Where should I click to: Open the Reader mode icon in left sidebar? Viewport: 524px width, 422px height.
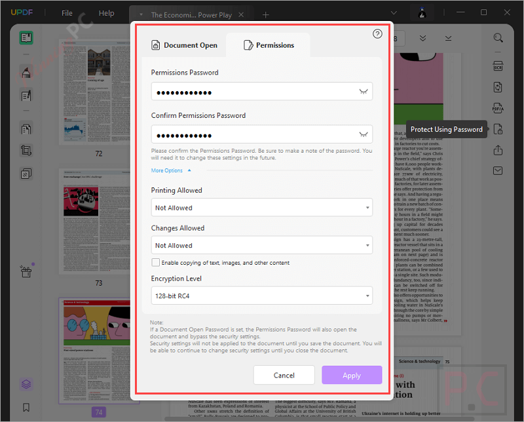click(26, 38)
